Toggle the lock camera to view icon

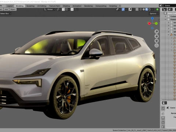click(x=157, y=45)
